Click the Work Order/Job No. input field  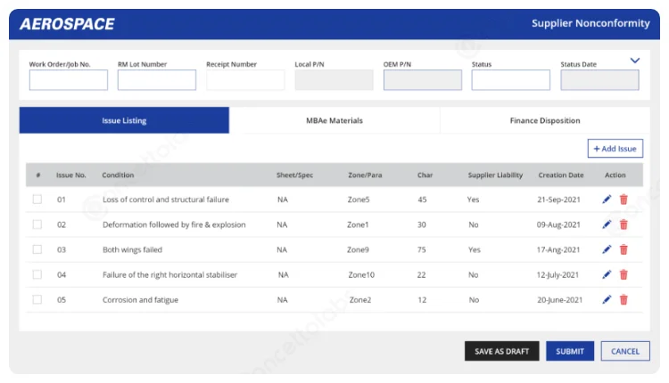click(x=68, y=80)
